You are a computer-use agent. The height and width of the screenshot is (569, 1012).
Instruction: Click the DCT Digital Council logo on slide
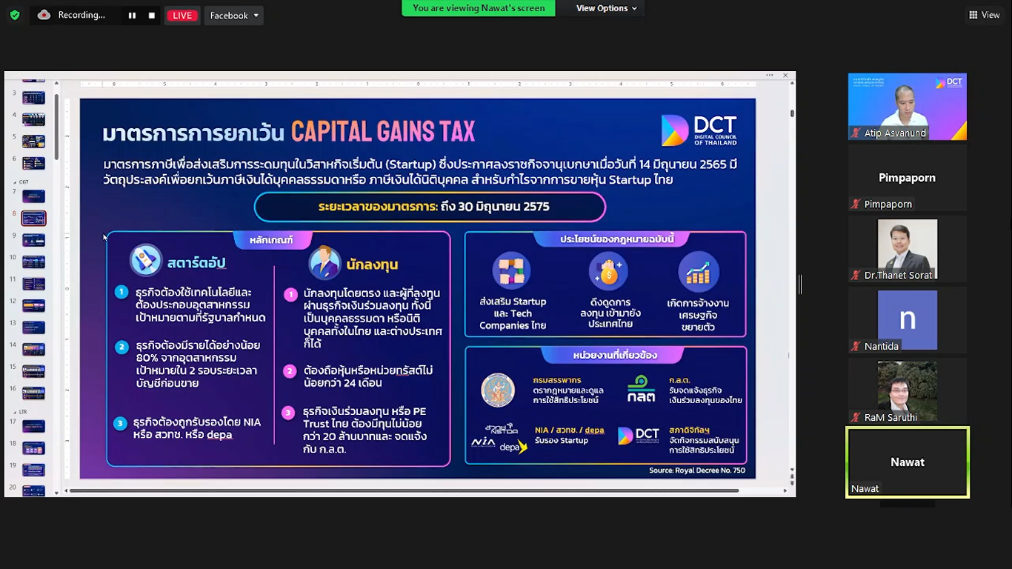point(699,130)
